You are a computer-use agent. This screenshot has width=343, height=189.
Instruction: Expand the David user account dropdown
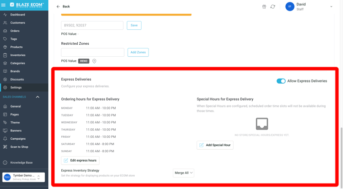tap(331, 6)
